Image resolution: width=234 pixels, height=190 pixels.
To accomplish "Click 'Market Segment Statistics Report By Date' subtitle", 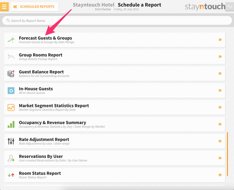I will click(x=47, y=110).
